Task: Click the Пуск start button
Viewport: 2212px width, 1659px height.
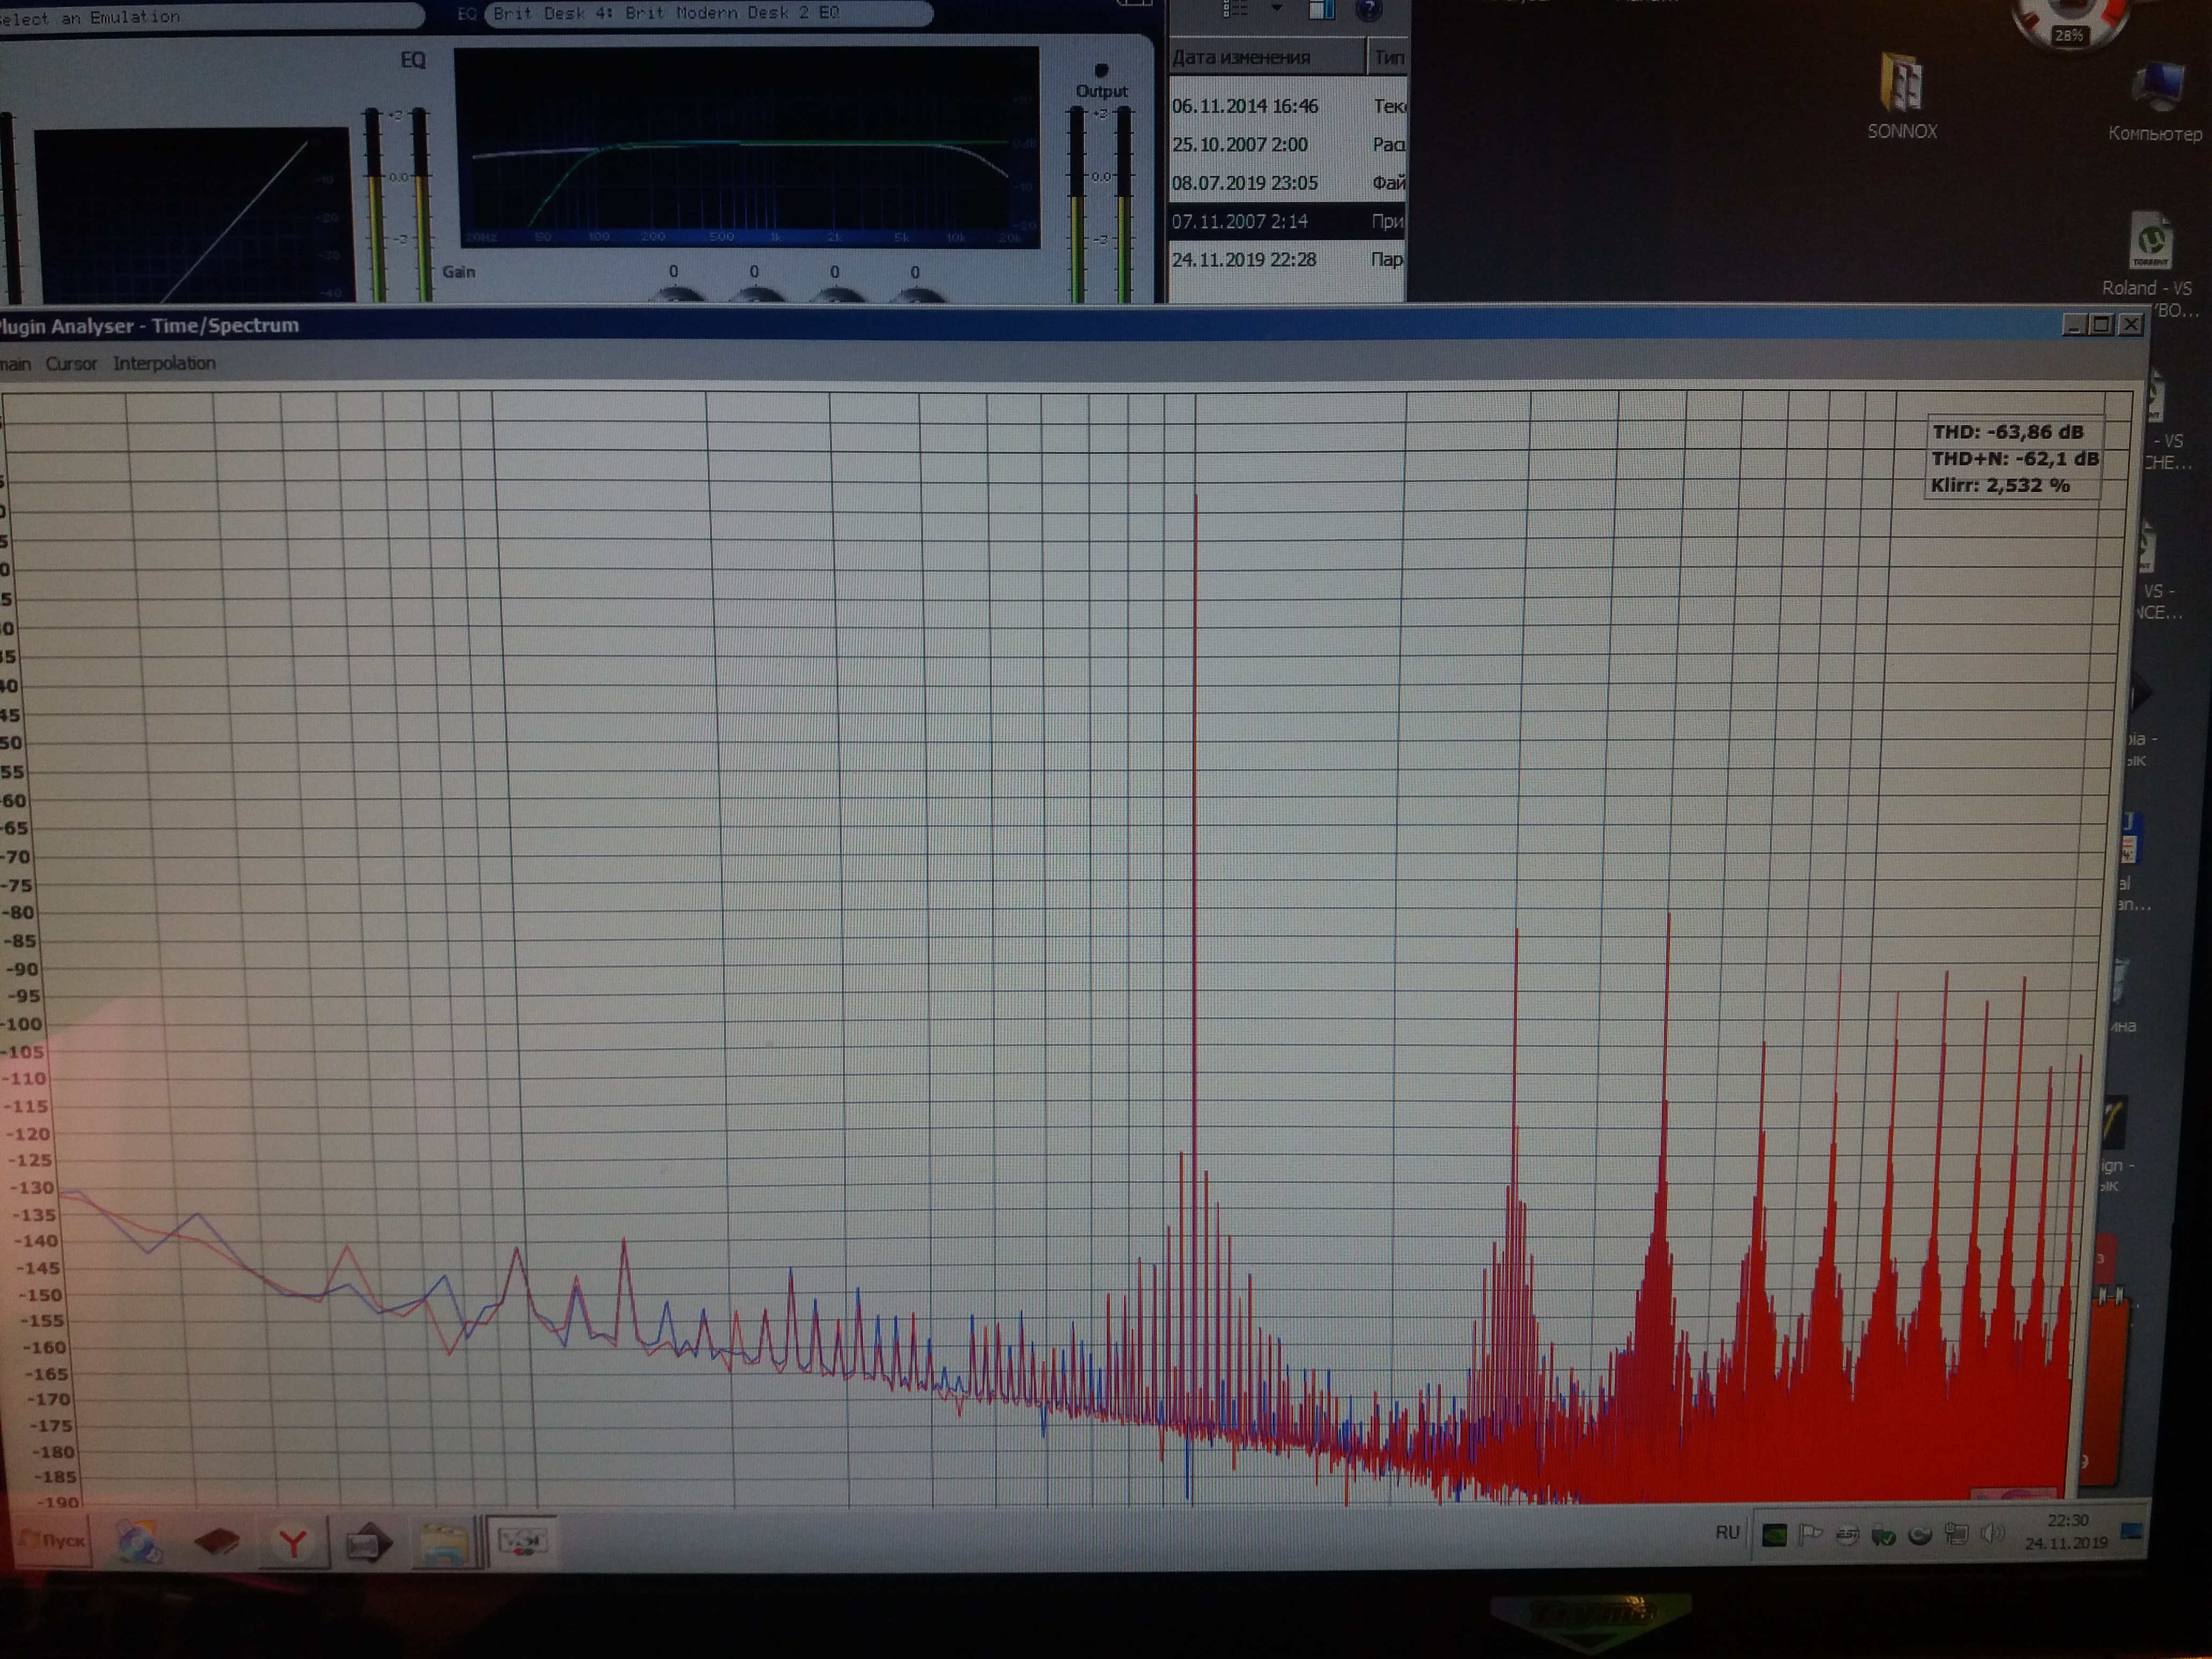Action: click(x=52, y=1541)
